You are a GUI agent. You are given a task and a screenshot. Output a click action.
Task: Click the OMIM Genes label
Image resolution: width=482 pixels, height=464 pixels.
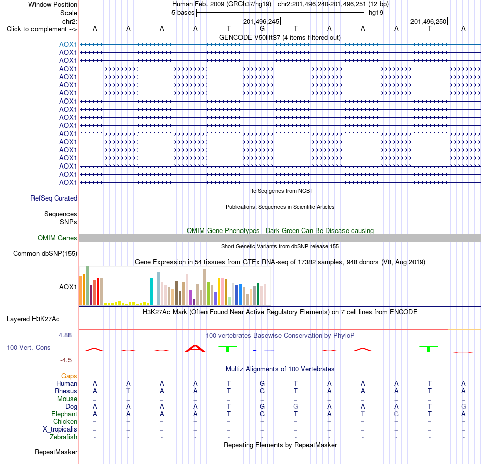(x=57, y=238)
